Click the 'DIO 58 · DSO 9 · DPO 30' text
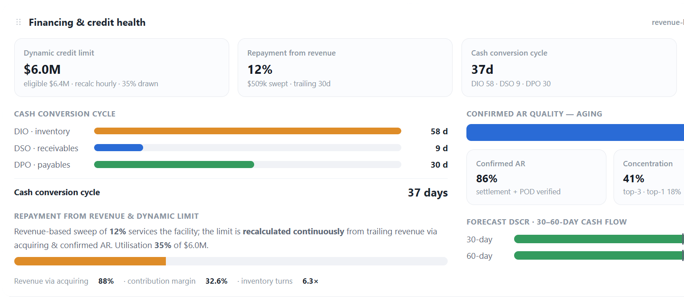Image resolution: width=684 pixels, height=297 pixels. [511, 84]
